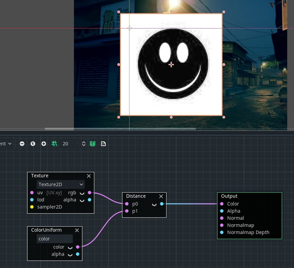Viewport: 294px width, 268px height.
Task: Click the yellow sampler2D input port
Action: (32, 207)
